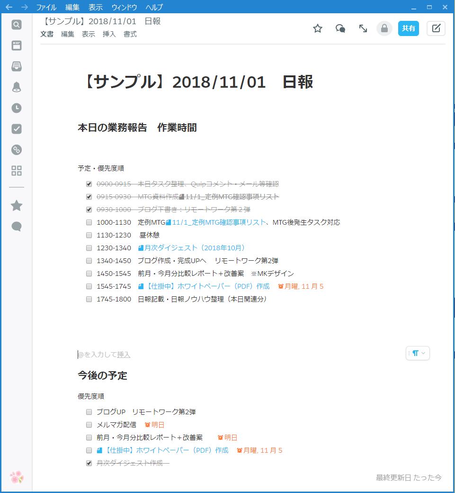Open the 月次ダイジェスト（2018年10月） link

pos(194,248)
